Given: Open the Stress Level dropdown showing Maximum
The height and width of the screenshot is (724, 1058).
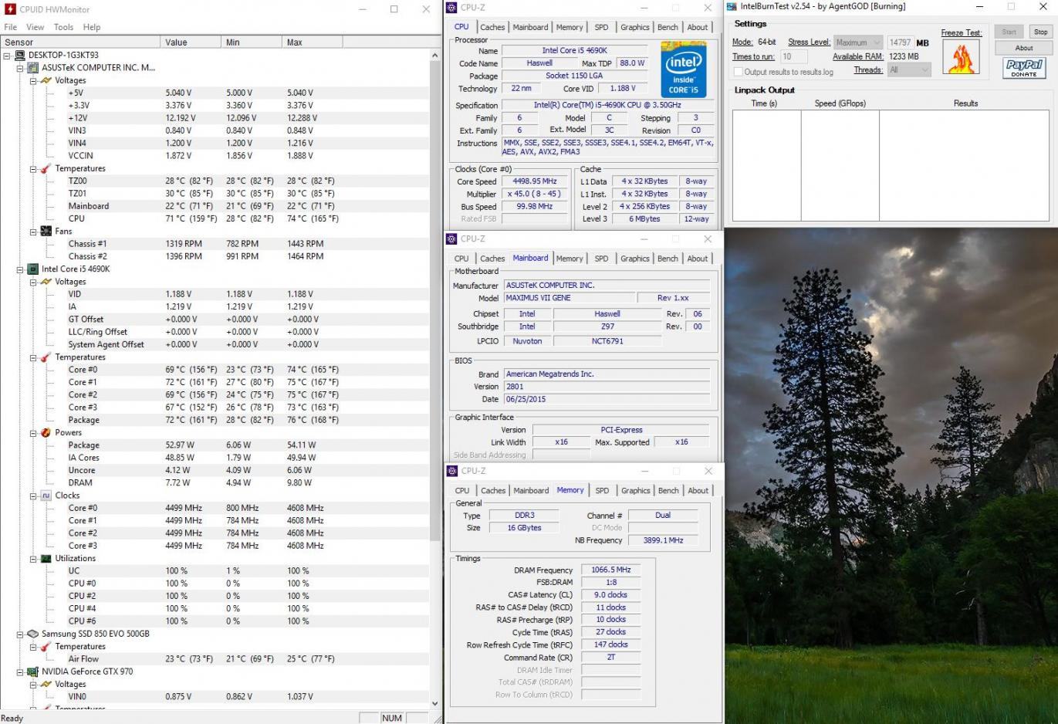Looking at the screenshot, I should pyautogui.click(x=858, y=42).
